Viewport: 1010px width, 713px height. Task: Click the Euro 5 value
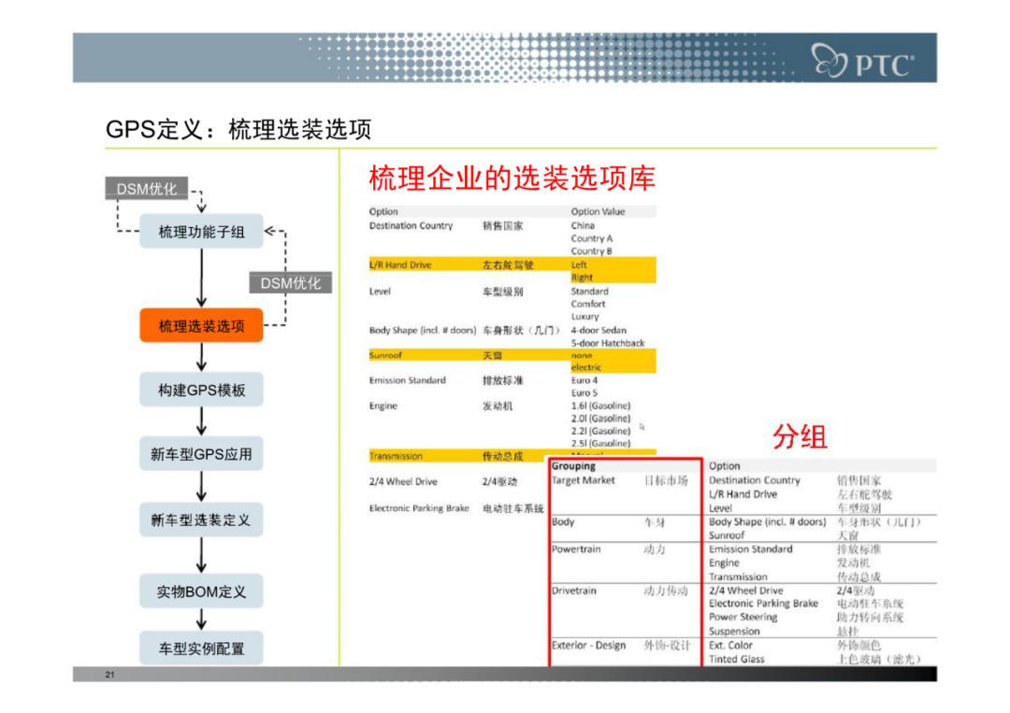(584, 392)
